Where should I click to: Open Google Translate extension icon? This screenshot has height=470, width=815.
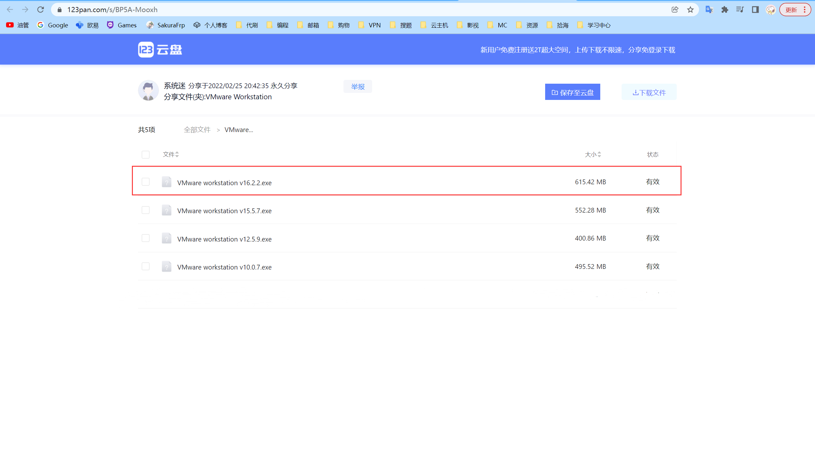709,10
